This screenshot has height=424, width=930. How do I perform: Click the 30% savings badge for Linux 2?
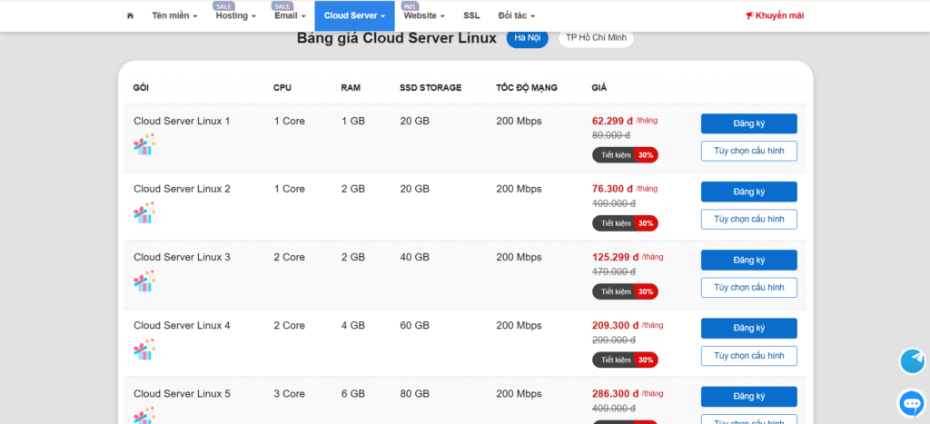click(646, 223)
